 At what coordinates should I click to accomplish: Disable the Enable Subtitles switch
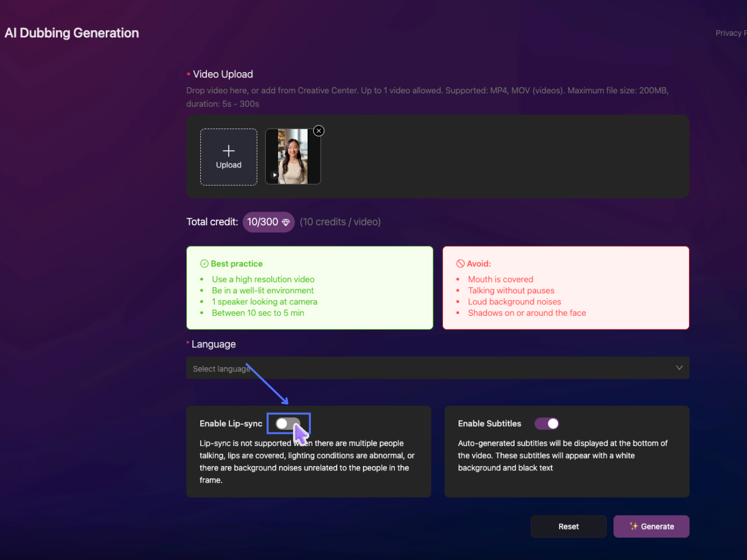coord(547,424)
